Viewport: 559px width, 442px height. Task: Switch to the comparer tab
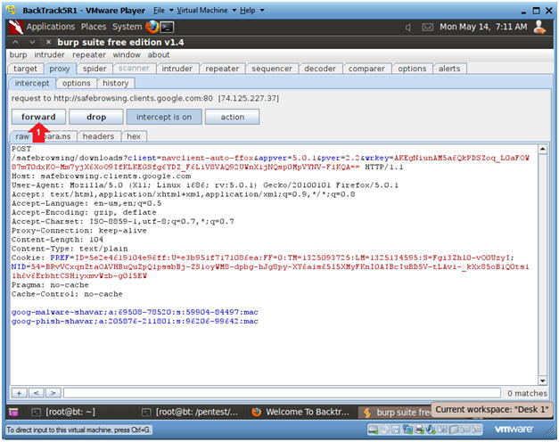pyautogui.click(x=366, y=69)
